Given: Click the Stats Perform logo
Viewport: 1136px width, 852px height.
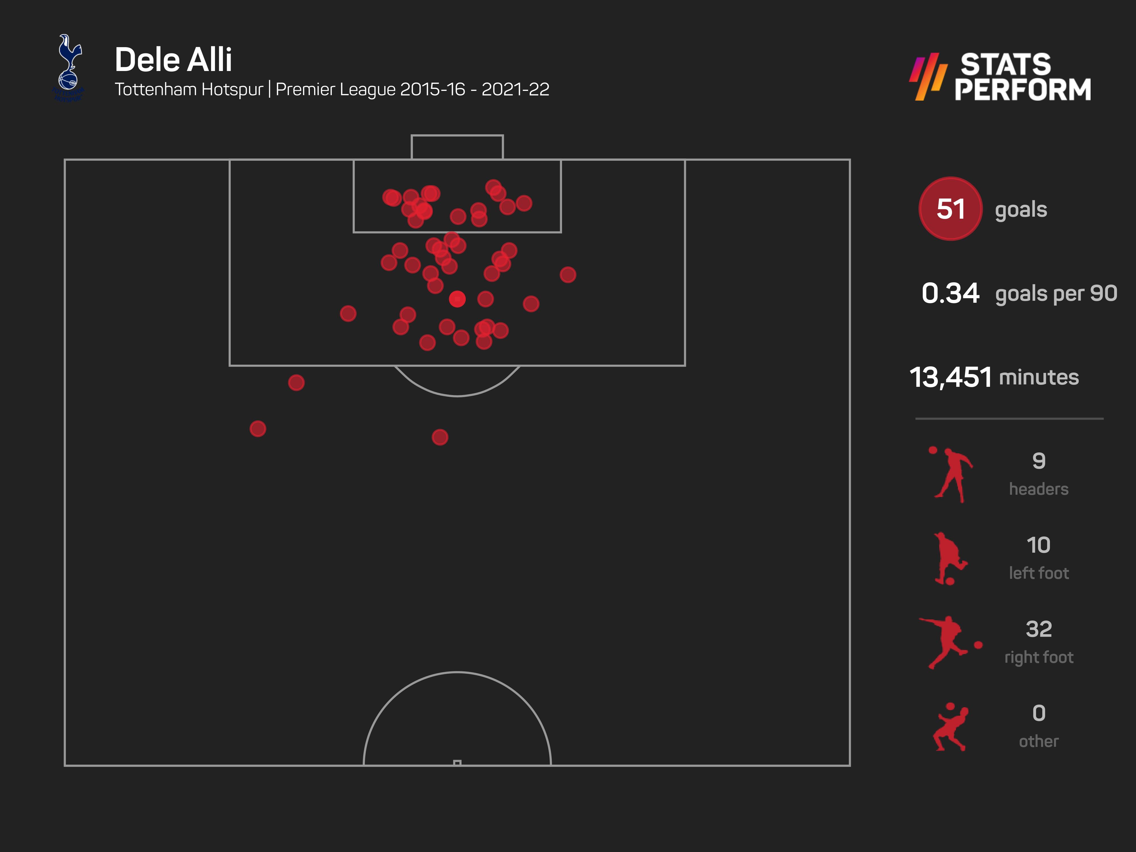Looking at the screenshot, I should [x=1000, y=76].
